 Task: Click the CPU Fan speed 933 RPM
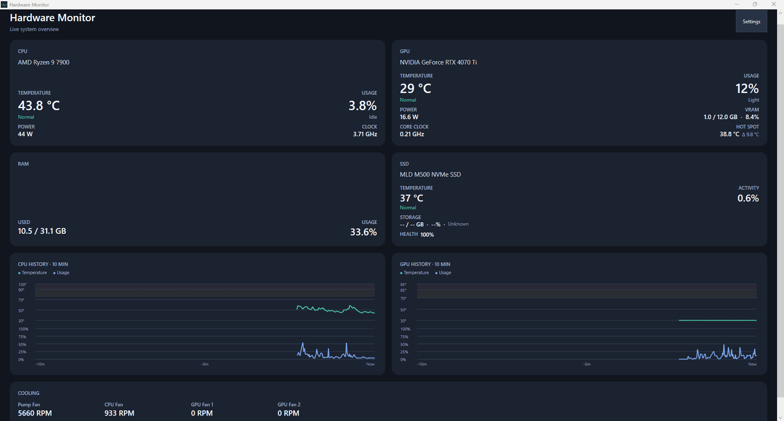pos(119,413)
